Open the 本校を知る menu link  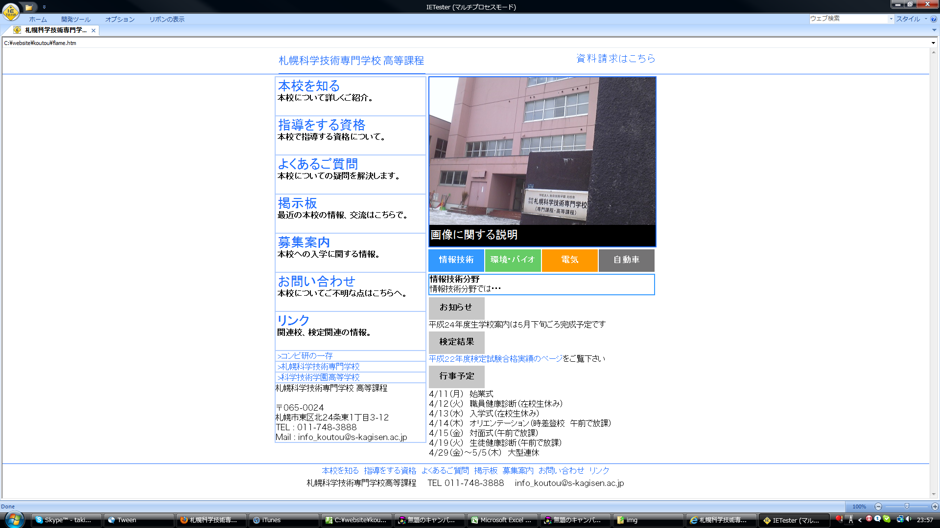pos(309,86)
